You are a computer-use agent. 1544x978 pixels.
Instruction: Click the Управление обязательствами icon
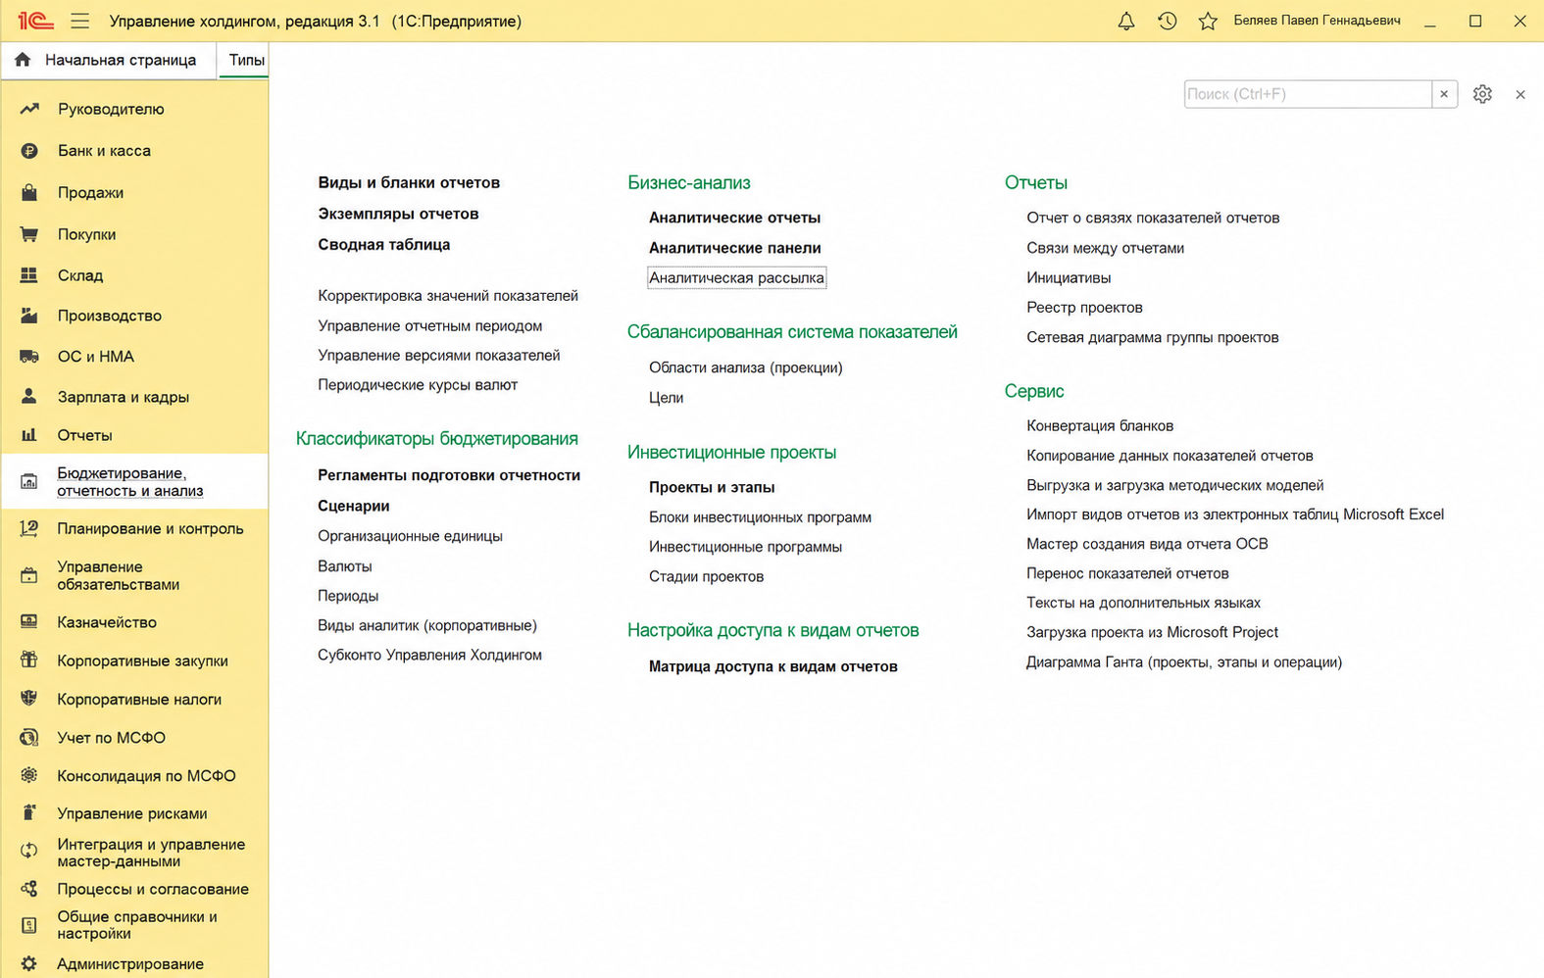click(29, 575)
